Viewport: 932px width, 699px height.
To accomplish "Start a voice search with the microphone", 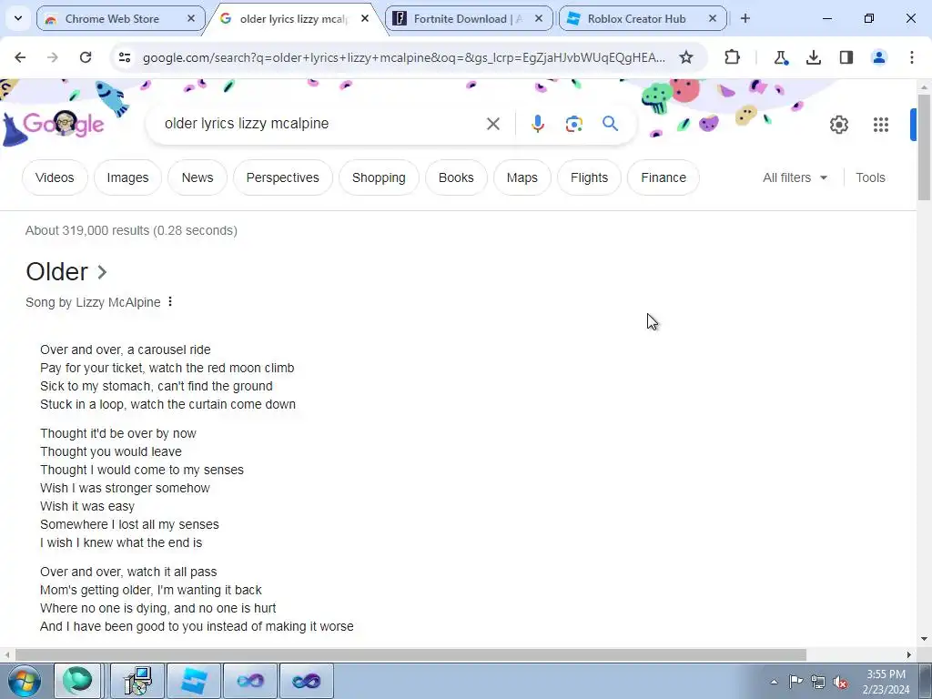I will pyautogui.click(x=537, y=124).
